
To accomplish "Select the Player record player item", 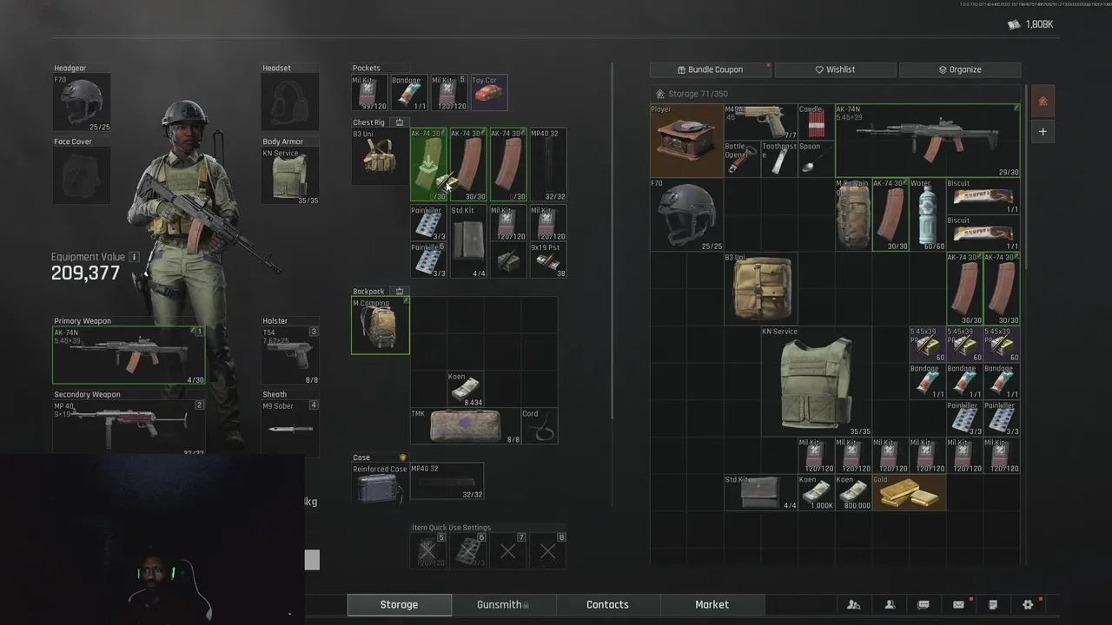I will coord(686,141).
